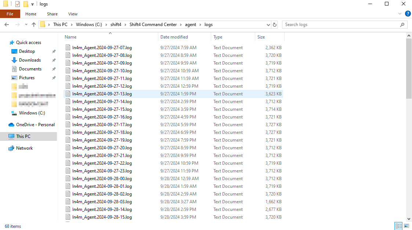Open Recent locations dropdown arrow

[x=26, y=25]
